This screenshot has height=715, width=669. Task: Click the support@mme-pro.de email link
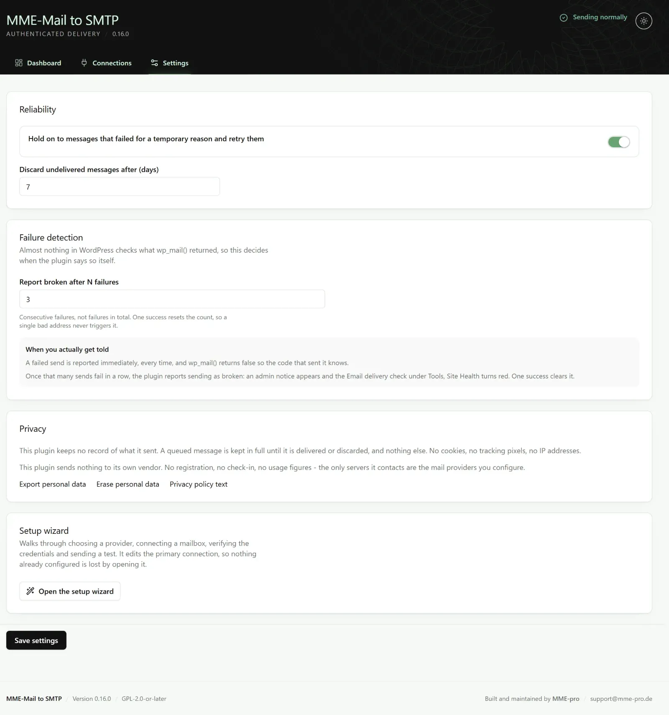(x=621, y=699)
